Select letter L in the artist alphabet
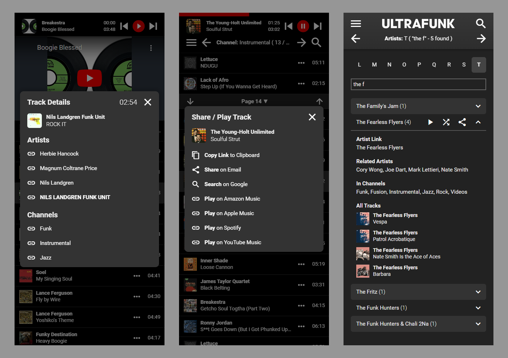 point(360,65)
